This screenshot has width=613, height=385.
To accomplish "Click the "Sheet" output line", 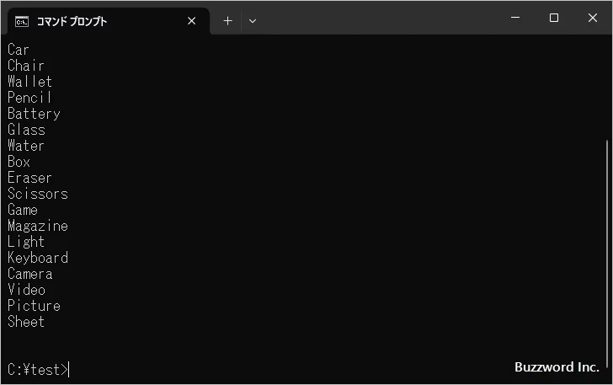I will pos(26,322).
